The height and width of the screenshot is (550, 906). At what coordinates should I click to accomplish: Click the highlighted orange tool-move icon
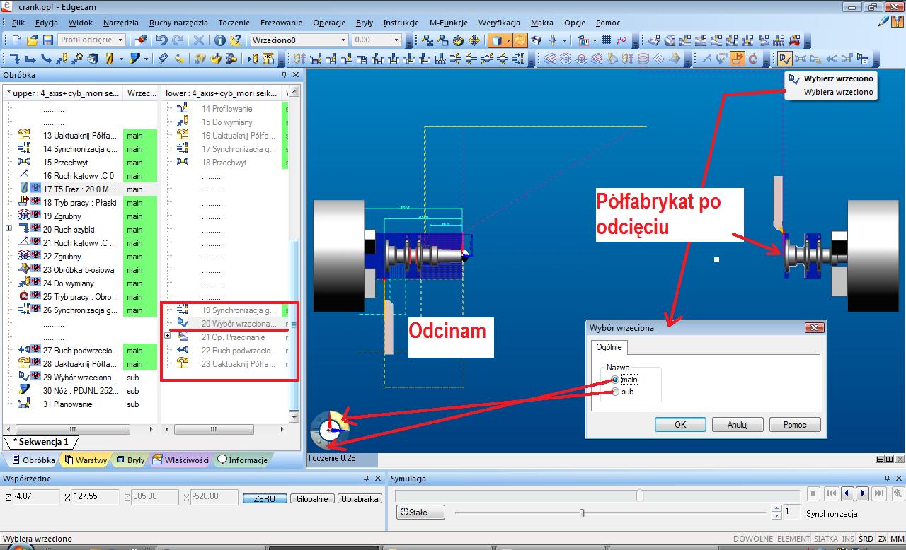(738, 59)
